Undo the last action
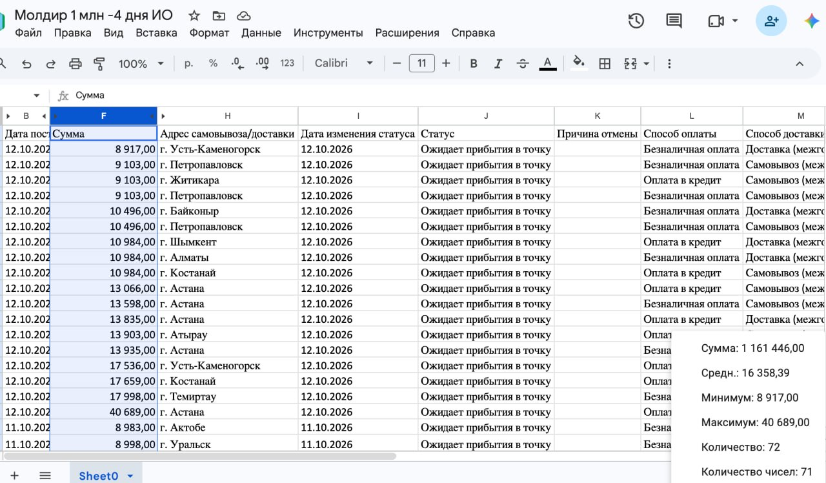 click(26, 63)
